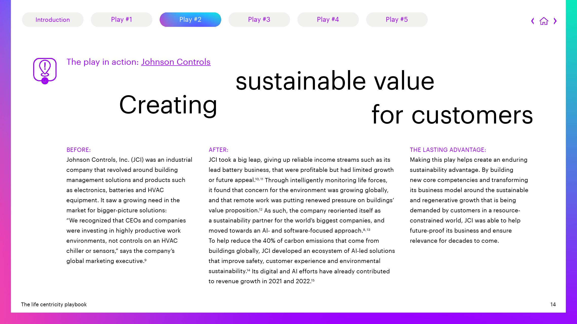
Task: Toggle the Play #2 active state
Action: pyautogui.click(x=190, y=19)
